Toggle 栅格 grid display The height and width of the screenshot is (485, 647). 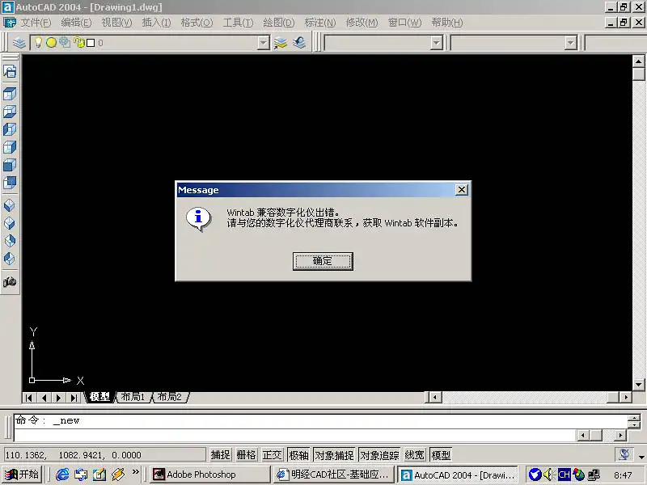(x=247, y=455)
